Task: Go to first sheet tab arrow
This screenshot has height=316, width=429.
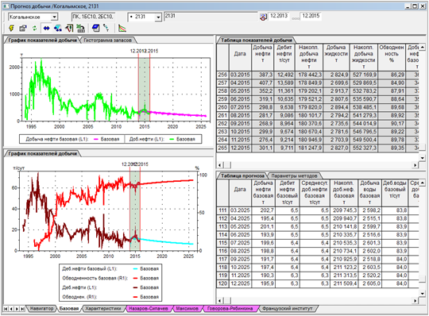Action: [x=6, y=309]
